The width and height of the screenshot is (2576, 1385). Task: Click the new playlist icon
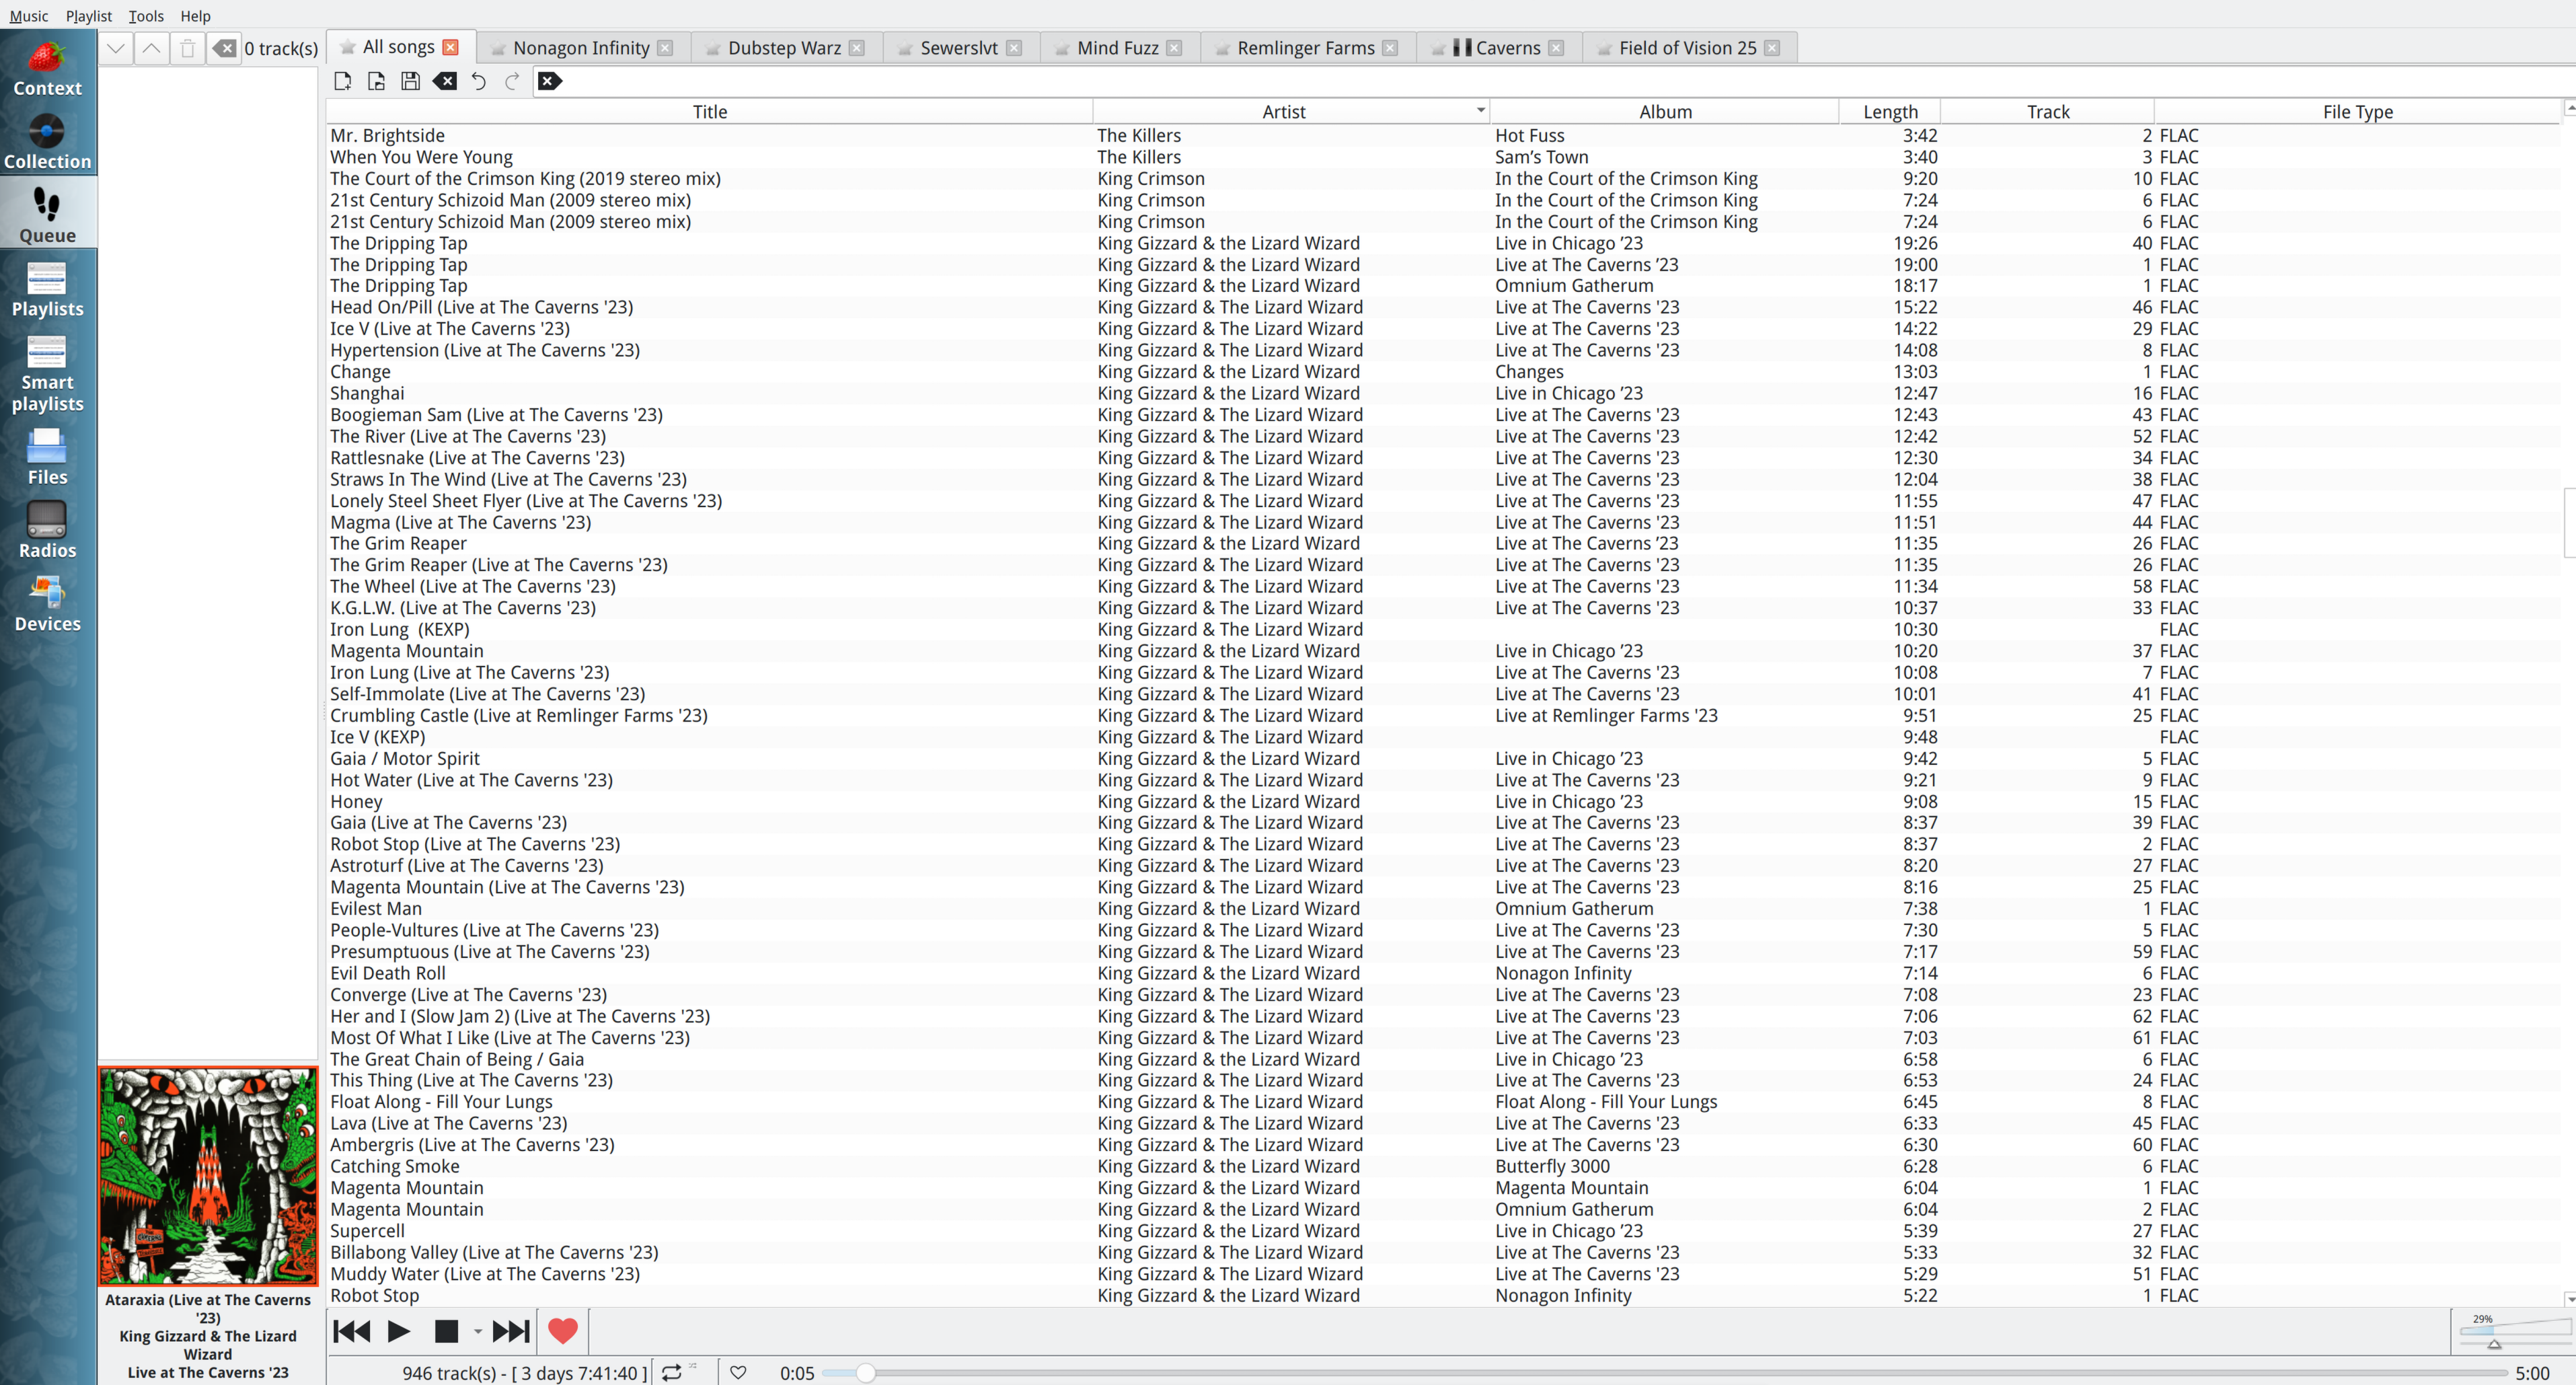click(342, 81)
